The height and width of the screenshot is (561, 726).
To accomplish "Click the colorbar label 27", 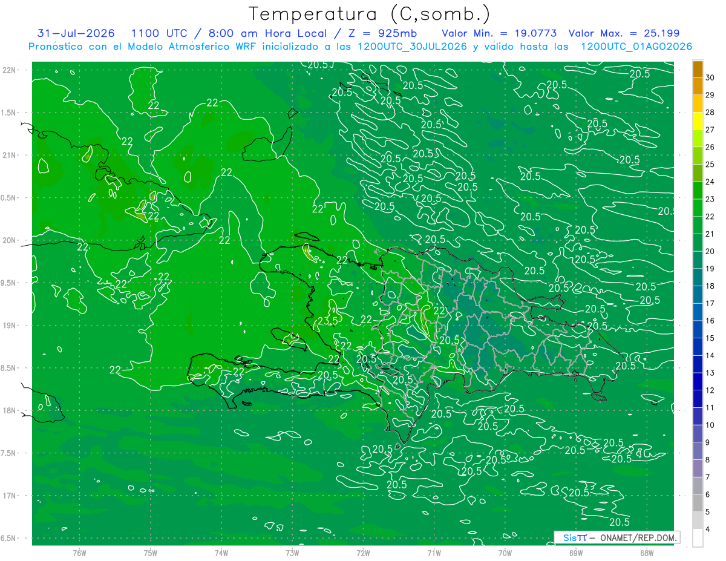I will point(710,130).
